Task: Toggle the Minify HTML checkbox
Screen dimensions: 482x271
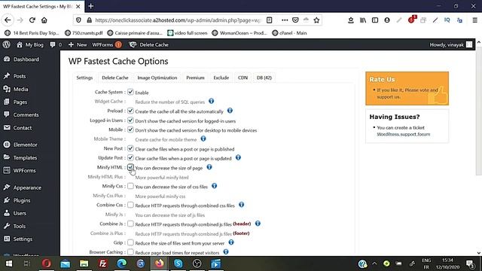Action: 130,167
